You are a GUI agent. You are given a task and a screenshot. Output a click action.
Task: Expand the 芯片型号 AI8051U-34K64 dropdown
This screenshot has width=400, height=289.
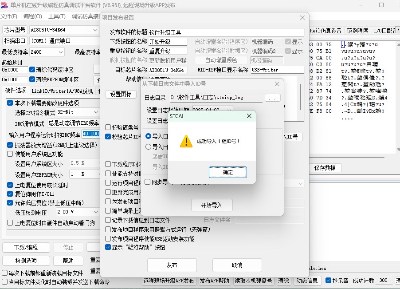[95, 30]
